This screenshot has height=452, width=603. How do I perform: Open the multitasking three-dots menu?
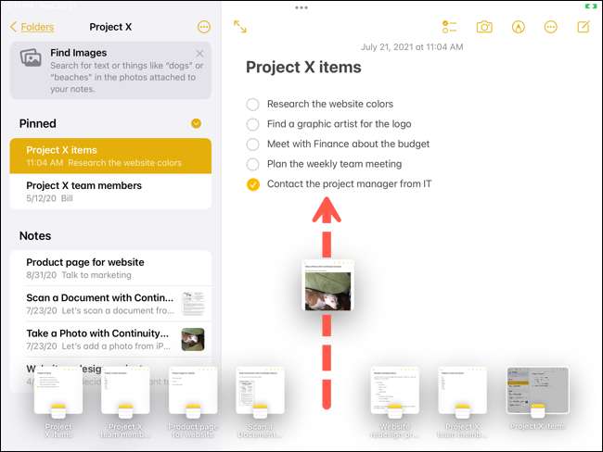301,7
